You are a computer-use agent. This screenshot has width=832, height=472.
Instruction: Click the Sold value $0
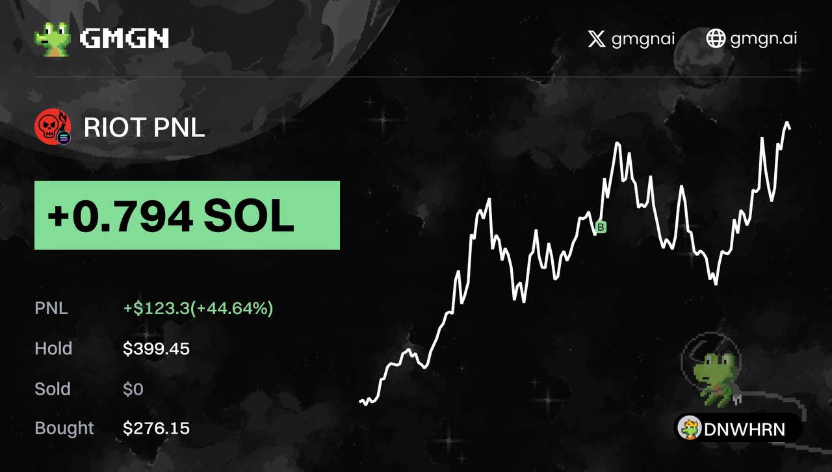pos(133,389)
